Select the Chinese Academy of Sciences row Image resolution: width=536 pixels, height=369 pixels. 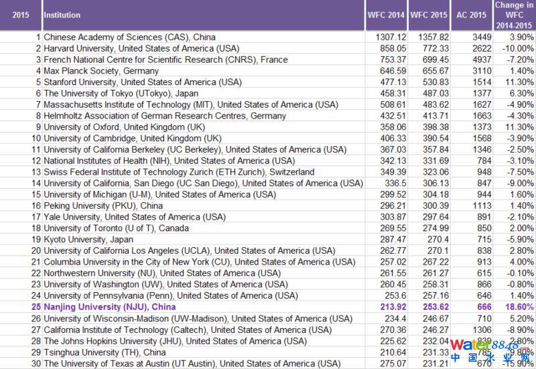129,37
